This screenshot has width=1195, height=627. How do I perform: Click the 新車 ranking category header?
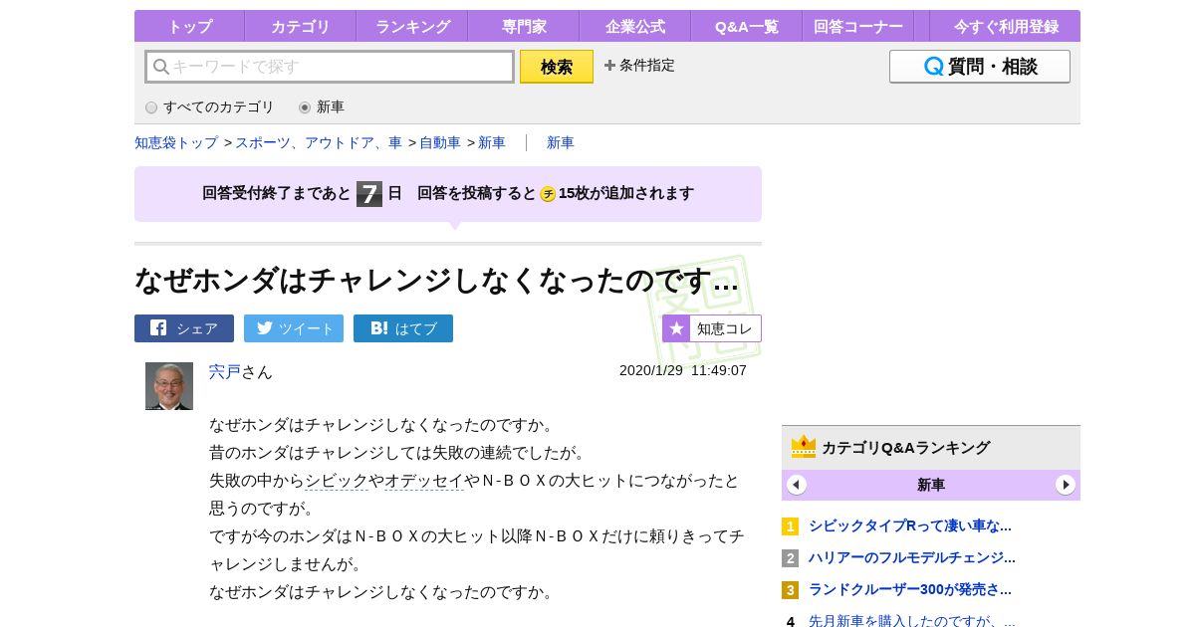click(x=931, y=485)
